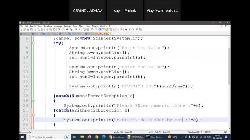Screen dimensions: 250x140
Task: Click the Cut toolbar icon
Action: 47,30
